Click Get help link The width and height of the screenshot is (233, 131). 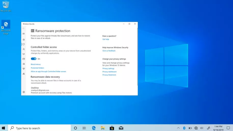point(106,39)
